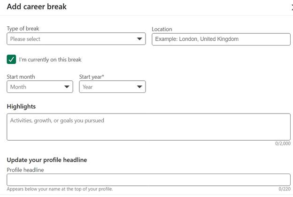Click the Start month caret arrow
This screenshot has width=293, height=197.
point(67,87)
